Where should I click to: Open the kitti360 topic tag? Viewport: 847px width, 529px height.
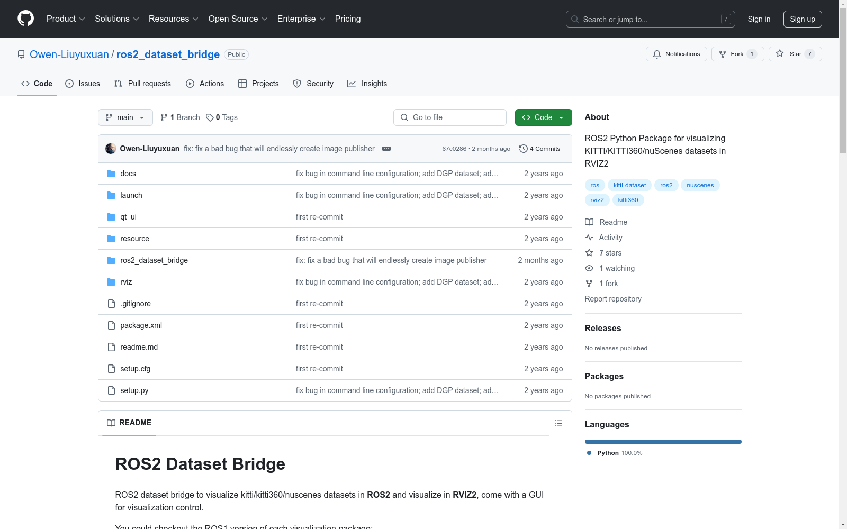pos(628,200)
